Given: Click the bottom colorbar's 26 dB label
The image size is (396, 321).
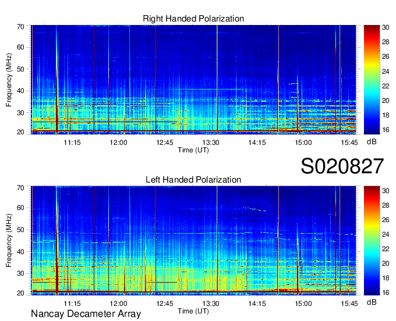Looking at the screenshot, I should tap(386, 220).
